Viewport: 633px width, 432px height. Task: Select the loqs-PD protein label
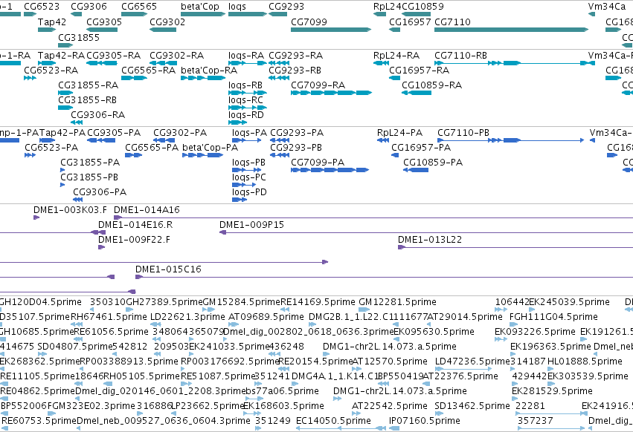[x=249, y=192]
